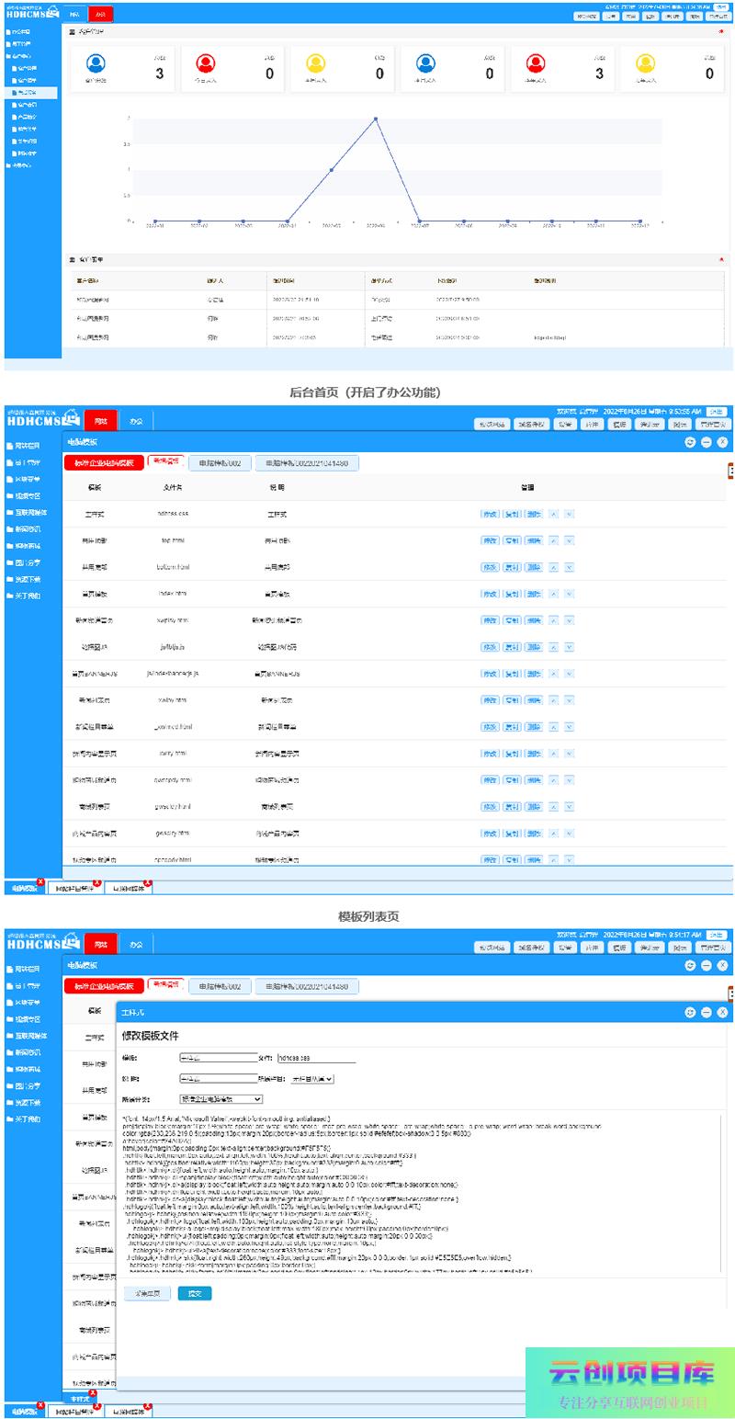This screenshot has height=1419, width=735.
Task: Move hdhcss.css row up with arrow icon
Action: (553, 515)
